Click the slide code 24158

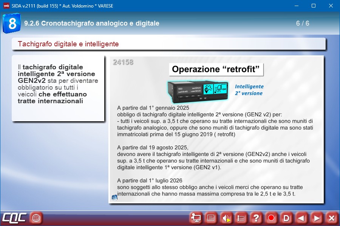pyautogui.click(x=123, y=62)
